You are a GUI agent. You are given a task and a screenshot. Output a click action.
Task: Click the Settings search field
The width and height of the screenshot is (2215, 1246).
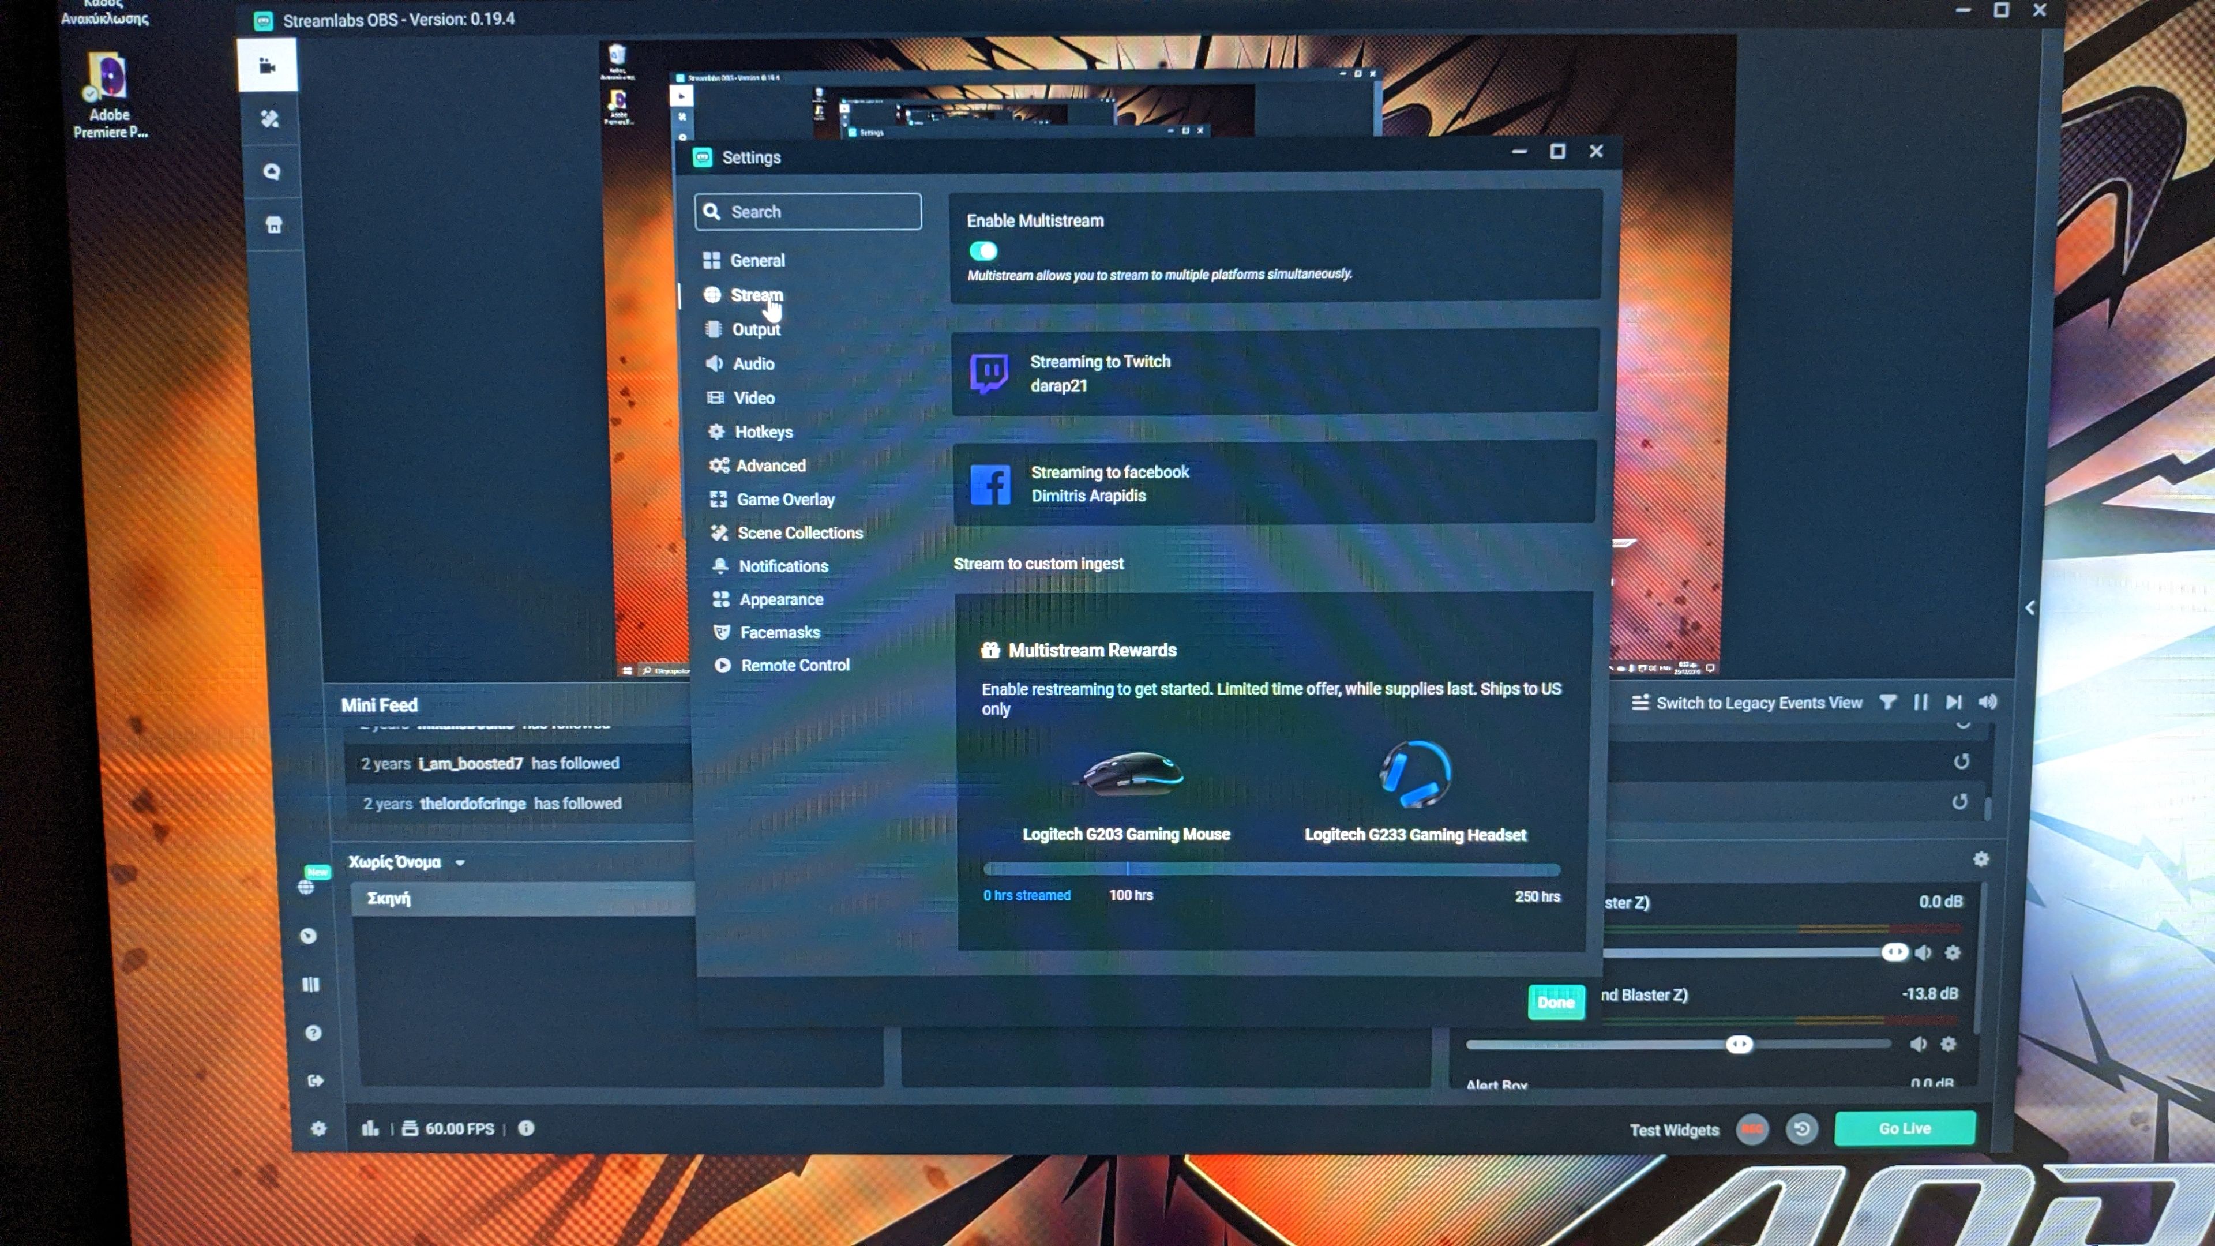[808, 212]
